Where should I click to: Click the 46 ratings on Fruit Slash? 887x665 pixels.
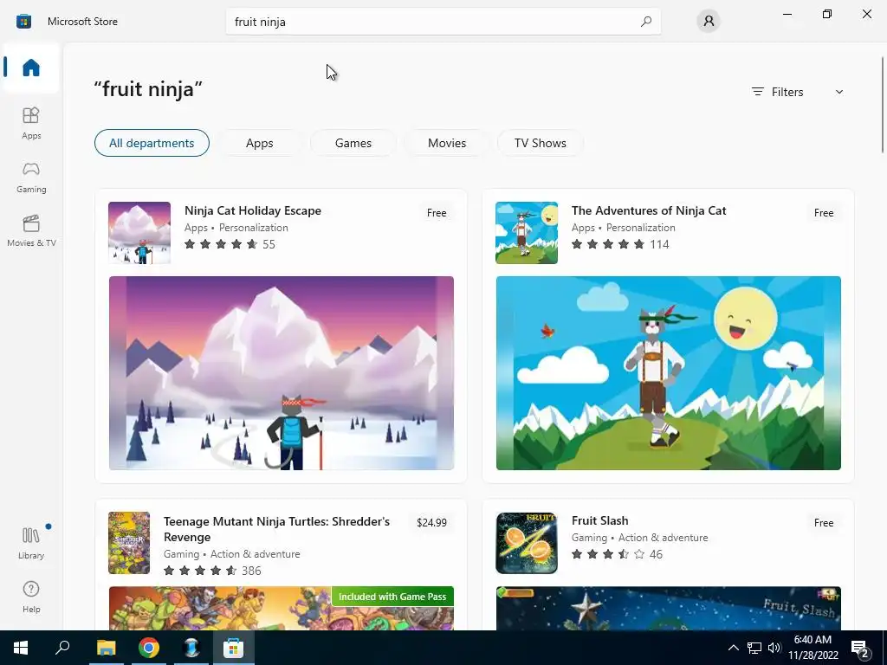point(657,554)
